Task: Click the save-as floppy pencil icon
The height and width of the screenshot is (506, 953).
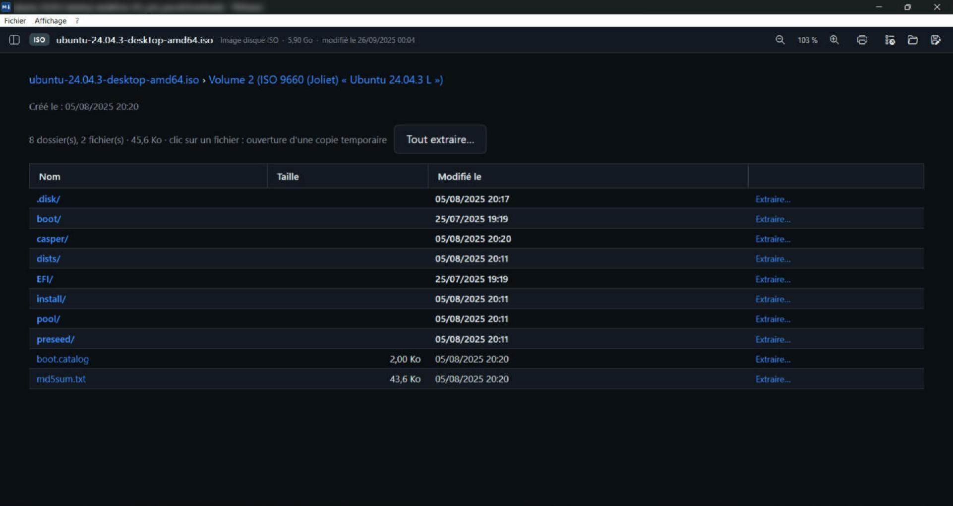Action: pos(936,40)
